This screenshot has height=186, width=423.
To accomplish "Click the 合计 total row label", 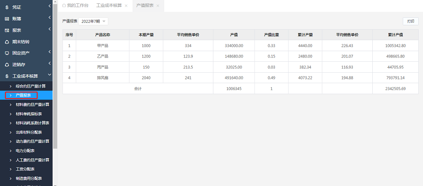I will [138, 88].
